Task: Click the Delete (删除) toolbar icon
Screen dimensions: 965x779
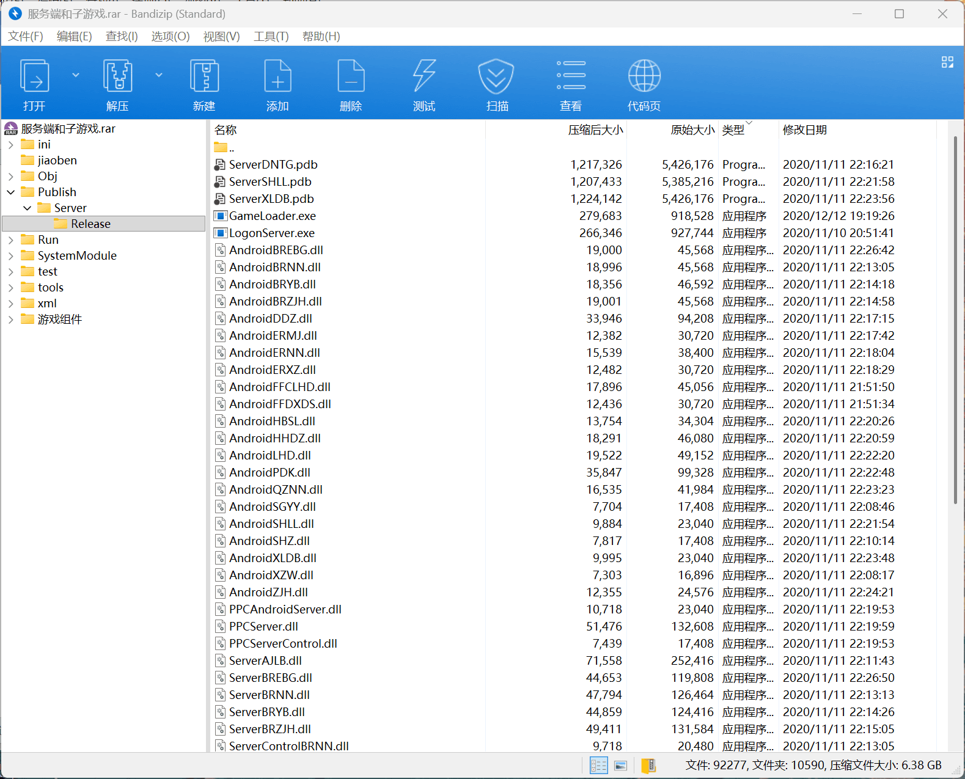Action: tap(351, 76)
